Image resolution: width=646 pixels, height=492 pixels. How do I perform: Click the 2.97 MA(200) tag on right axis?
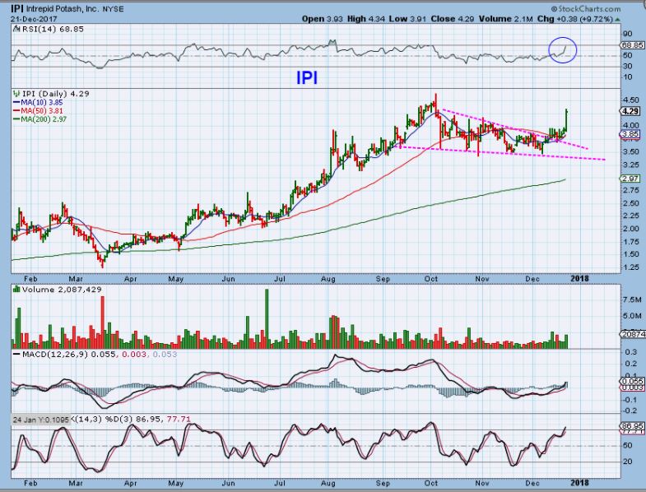(x=630, y=179)
